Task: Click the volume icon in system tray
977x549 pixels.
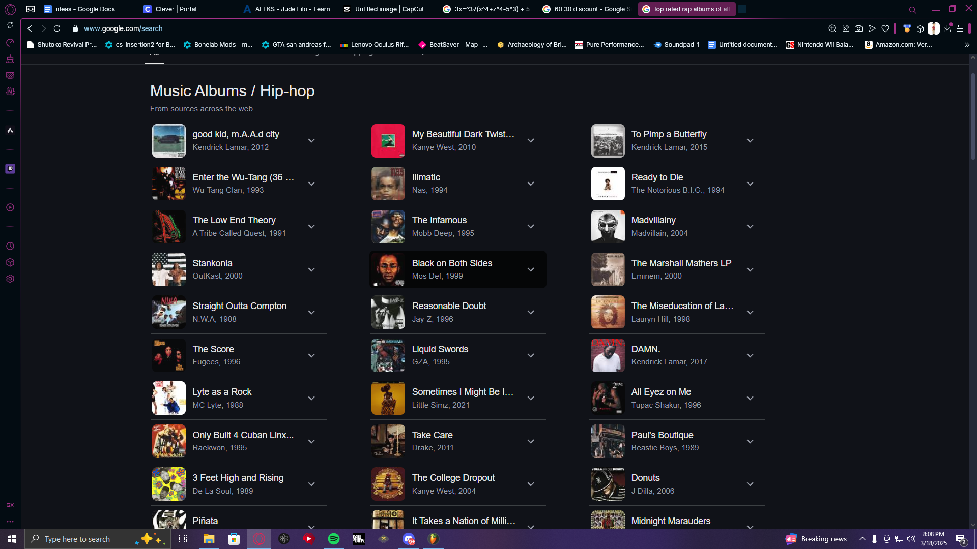Action: click(x=911, y=539)
